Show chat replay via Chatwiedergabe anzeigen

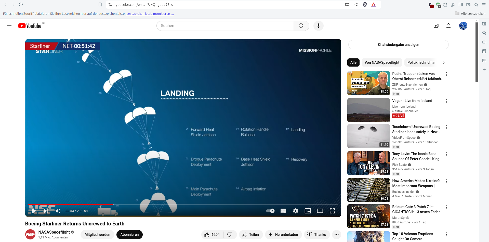[x=399, y=45]
